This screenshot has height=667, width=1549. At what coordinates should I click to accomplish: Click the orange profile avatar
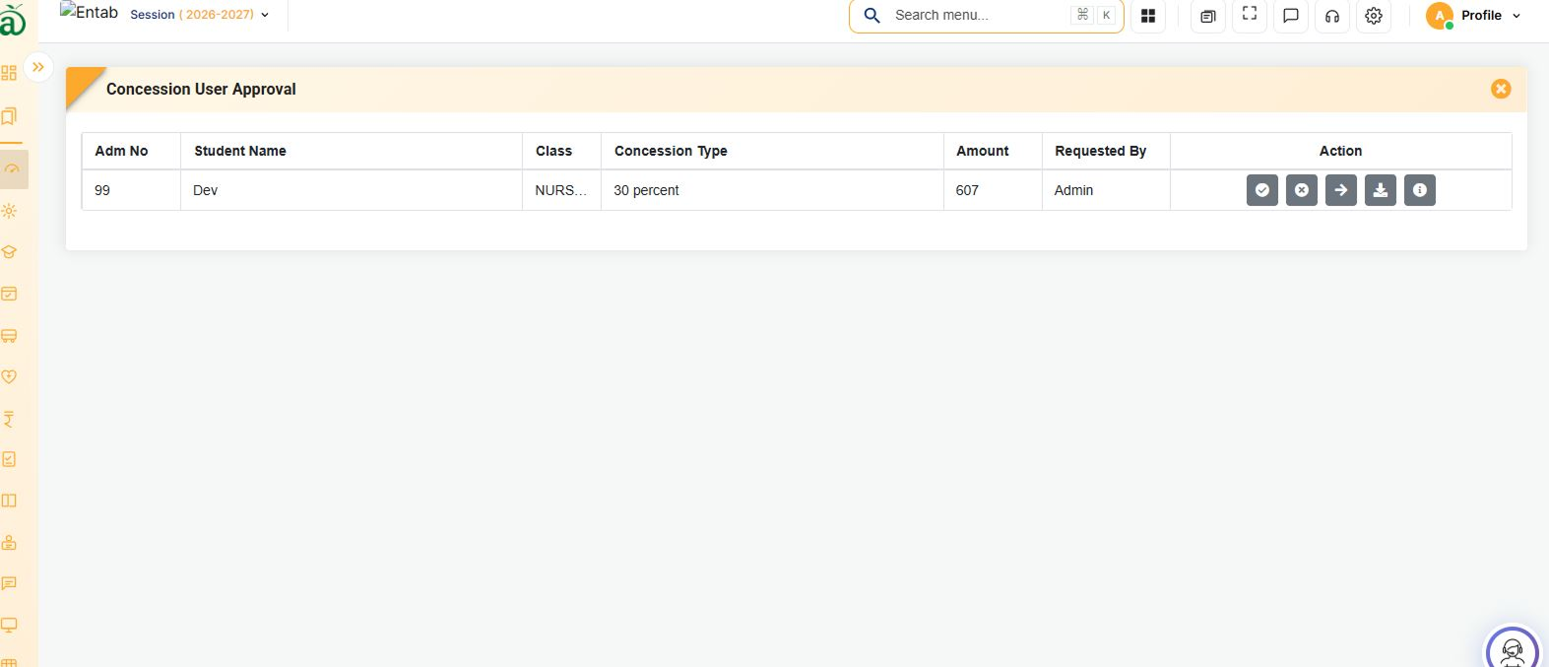click(1440, 16)
